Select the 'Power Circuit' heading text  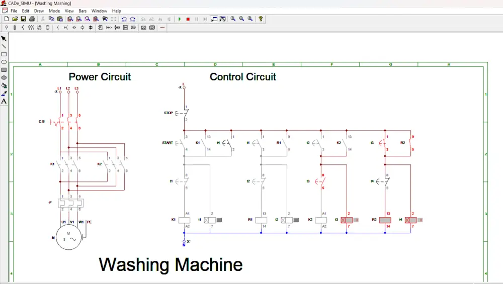tap(100, 76)
